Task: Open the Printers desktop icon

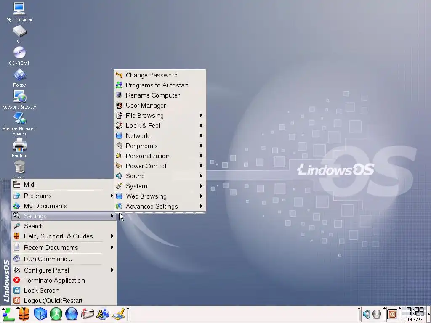Action: [x=19, y=148]
